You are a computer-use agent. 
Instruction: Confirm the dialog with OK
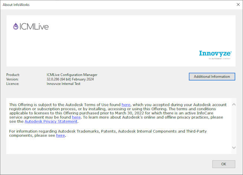[224, 164]
